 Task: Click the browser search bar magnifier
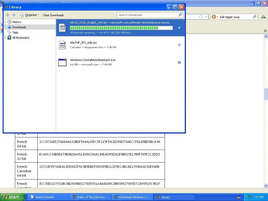coord(254,16)
